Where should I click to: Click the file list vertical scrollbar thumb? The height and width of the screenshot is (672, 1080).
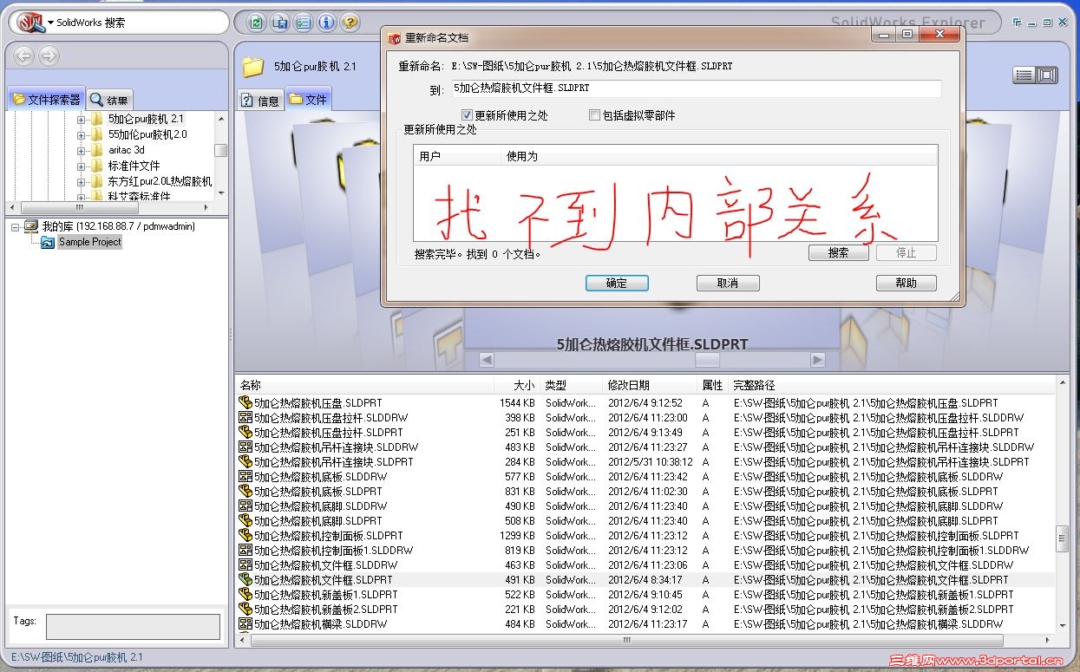click(1062, 538)
